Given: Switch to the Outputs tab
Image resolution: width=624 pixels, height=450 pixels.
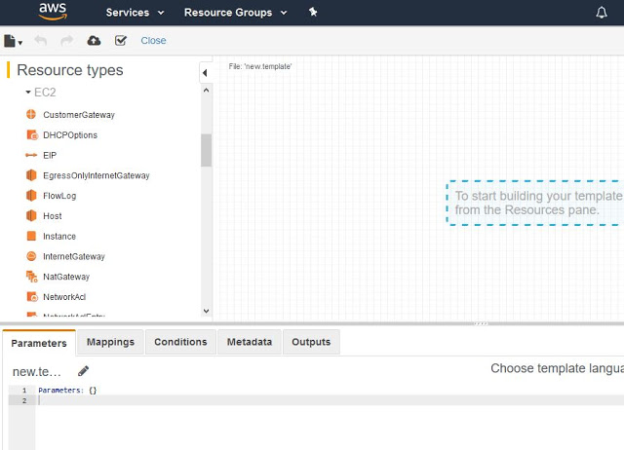Looking at the screenshot, I should coord(311,342).
